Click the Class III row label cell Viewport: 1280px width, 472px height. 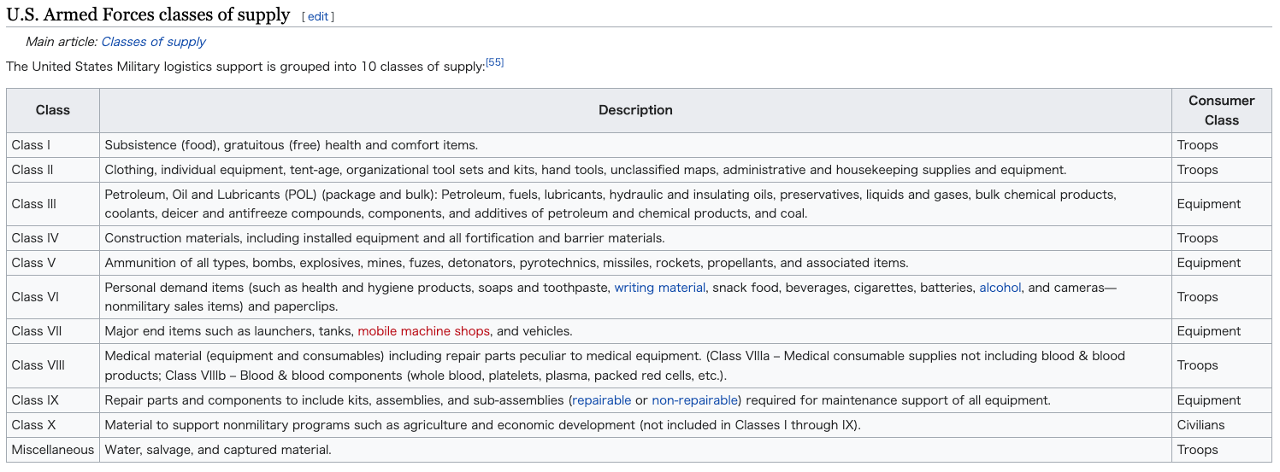[x=53, y=204]
